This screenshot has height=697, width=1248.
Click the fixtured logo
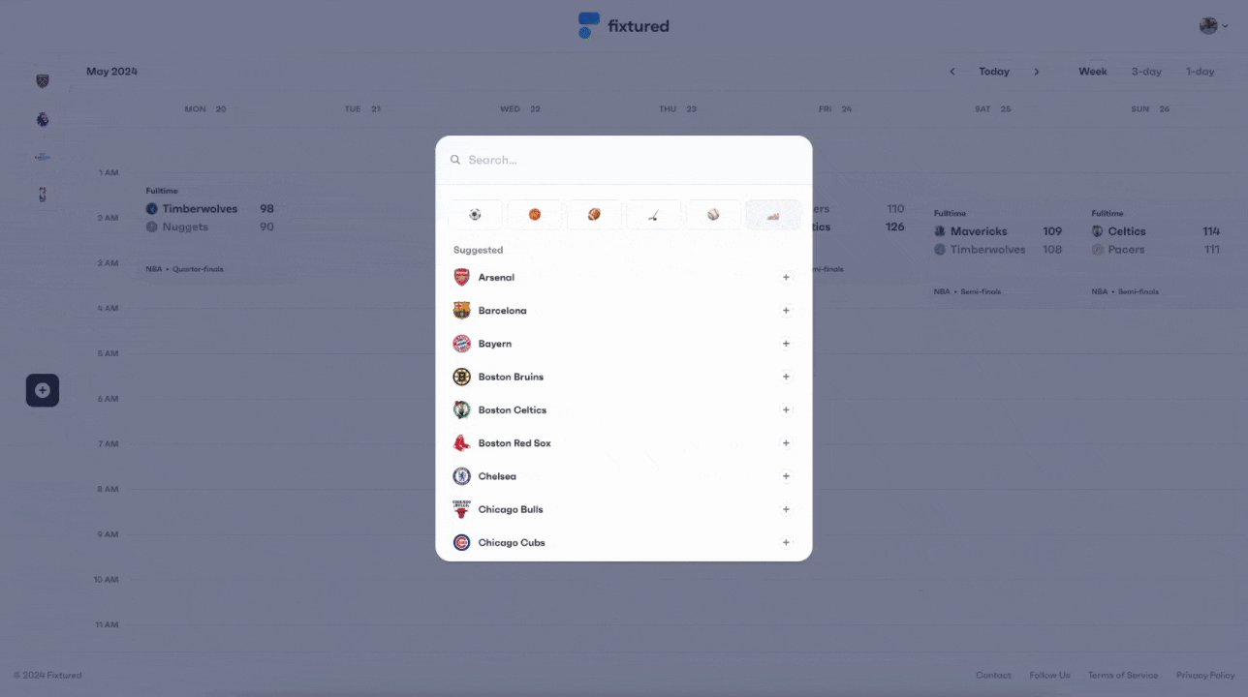[624, 25]
